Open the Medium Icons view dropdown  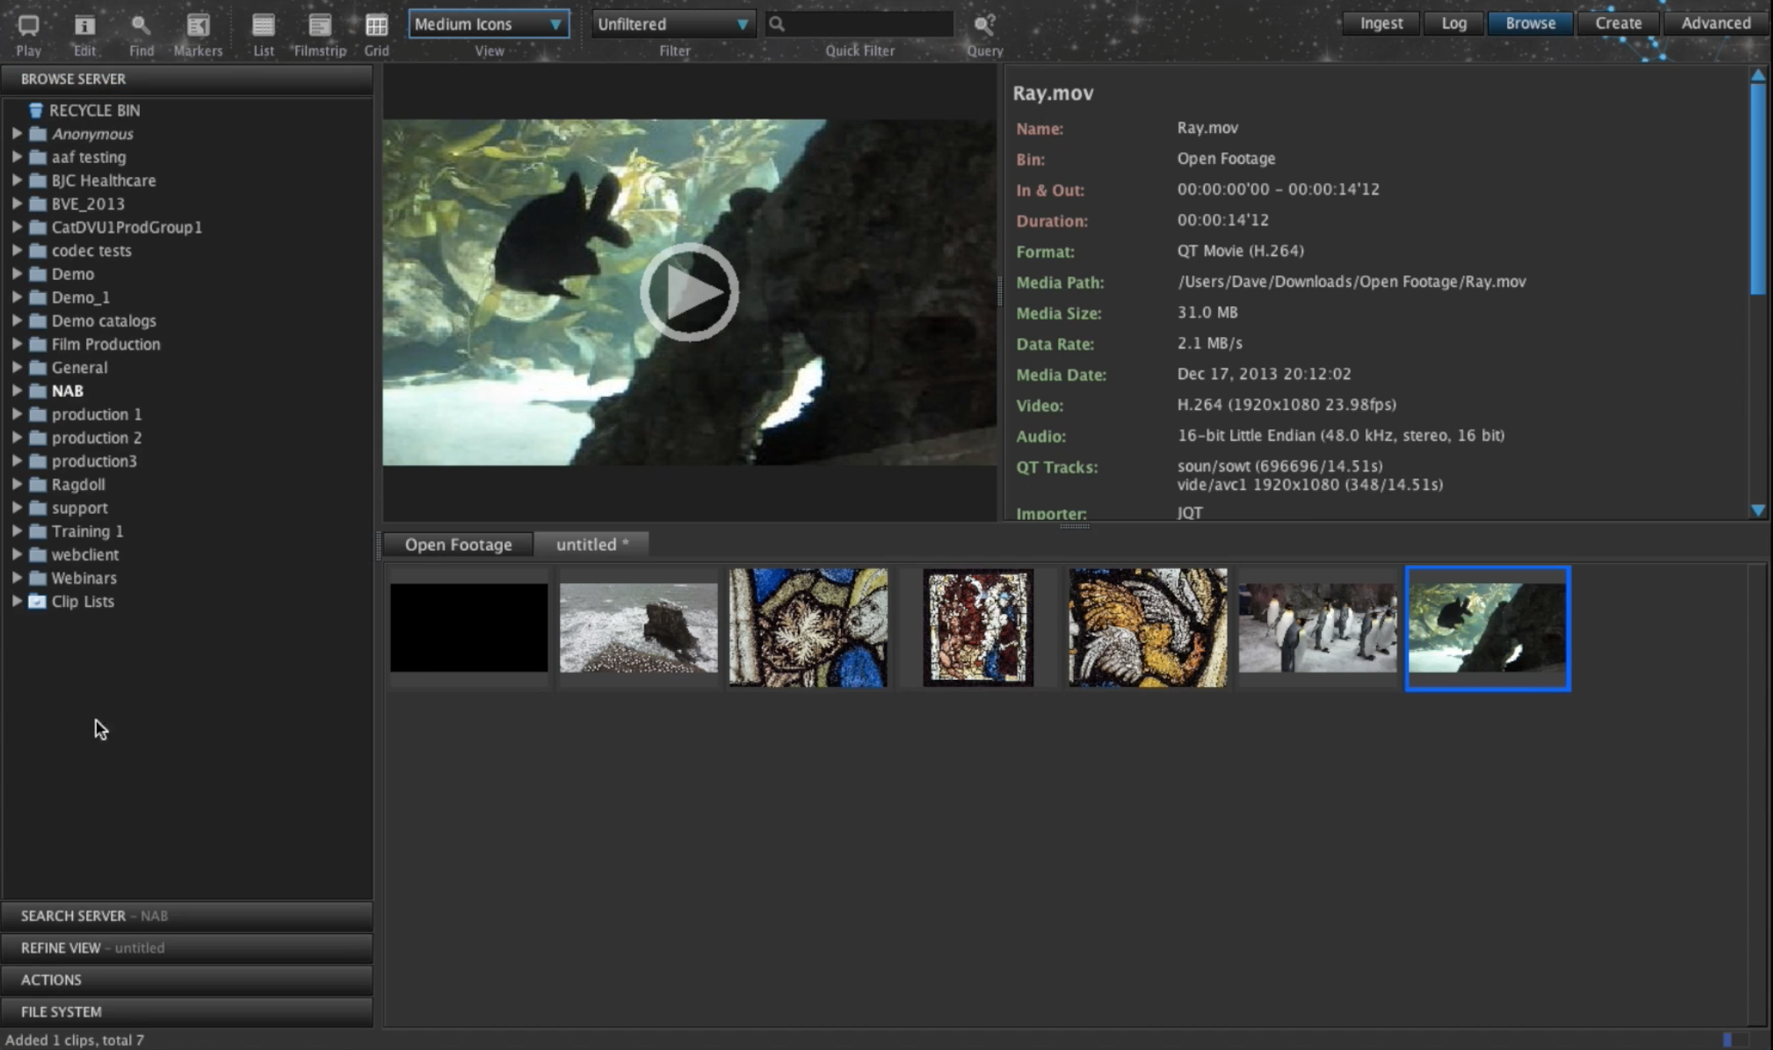coord(488,24)
